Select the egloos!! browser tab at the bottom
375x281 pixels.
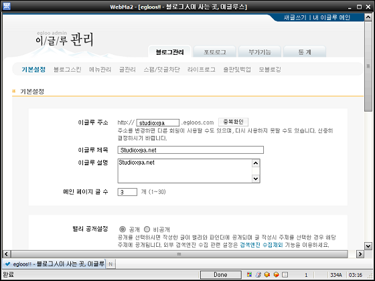click(54, 264)
